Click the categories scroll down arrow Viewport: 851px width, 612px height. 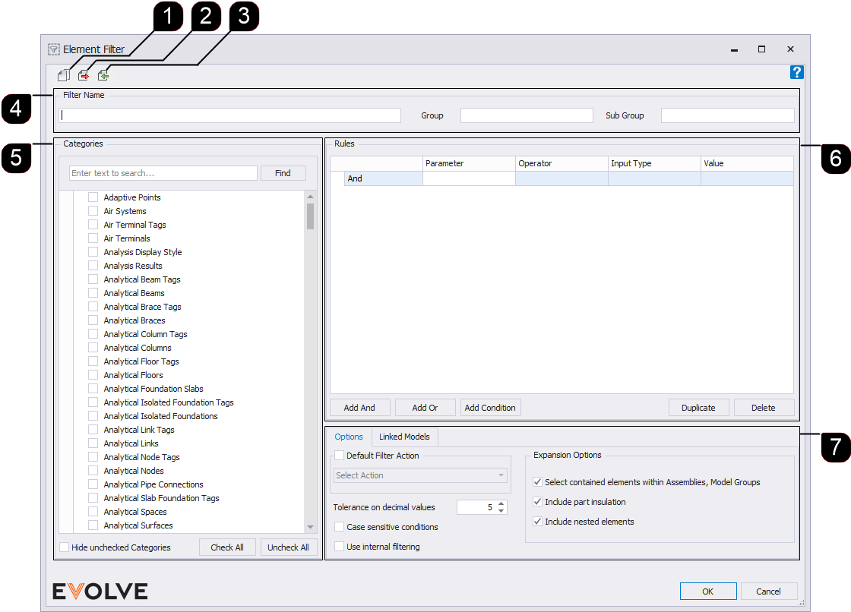coord(311,527)
